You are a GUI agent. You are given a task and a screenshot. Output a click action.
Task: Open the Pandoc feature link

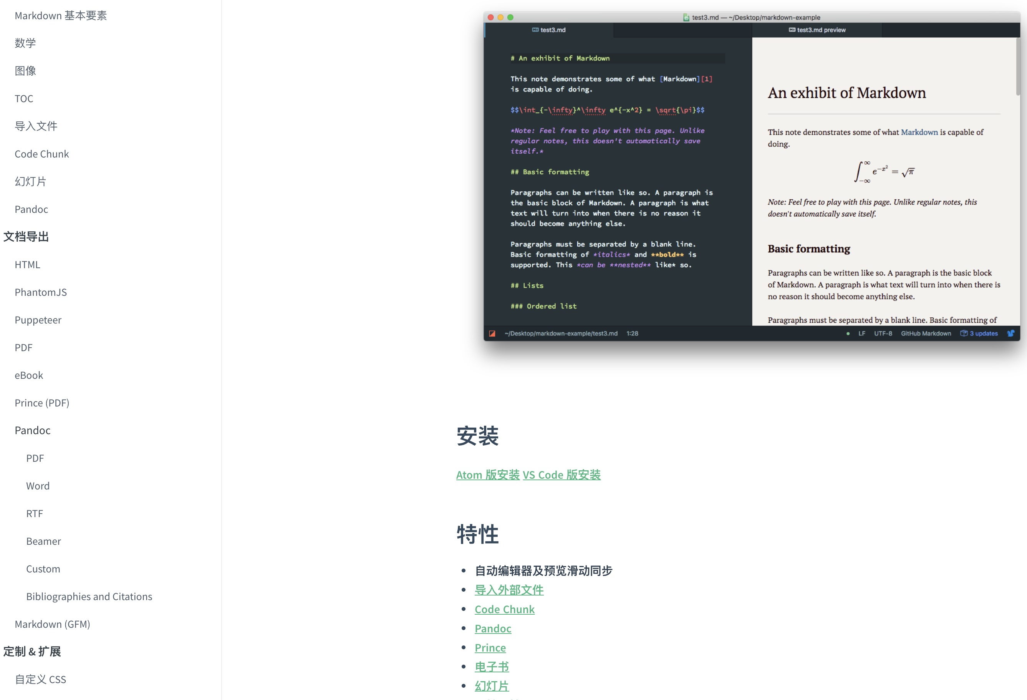pyautogui.click(x=493, y=628)
